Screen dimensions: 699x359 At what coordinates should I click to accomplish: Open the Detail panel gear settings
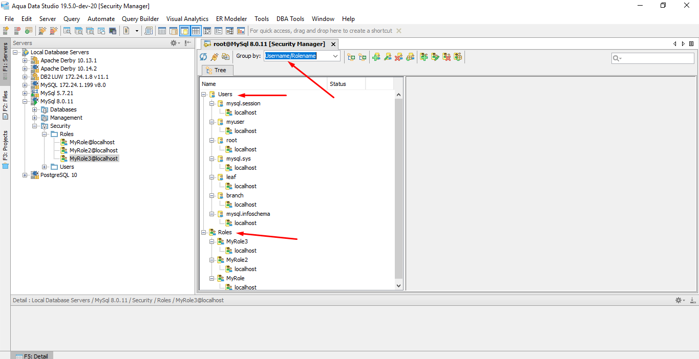pos(680,300)
